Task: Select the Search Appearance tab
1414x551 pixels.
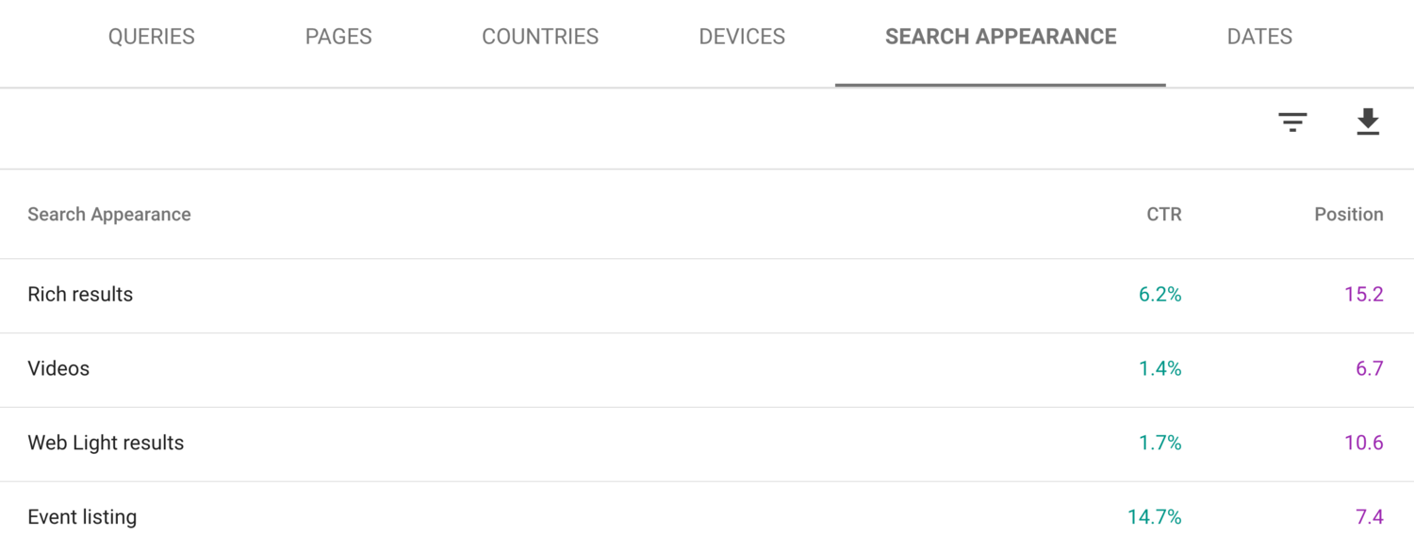Action: tap(1000, 37)
